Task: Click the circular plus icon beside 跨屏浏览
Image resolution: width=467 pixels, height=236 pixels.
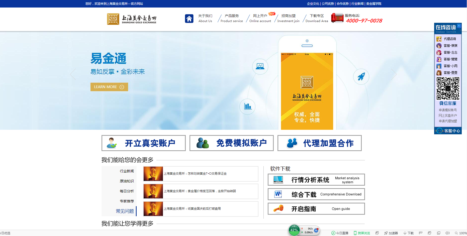Action: [377, 233]
